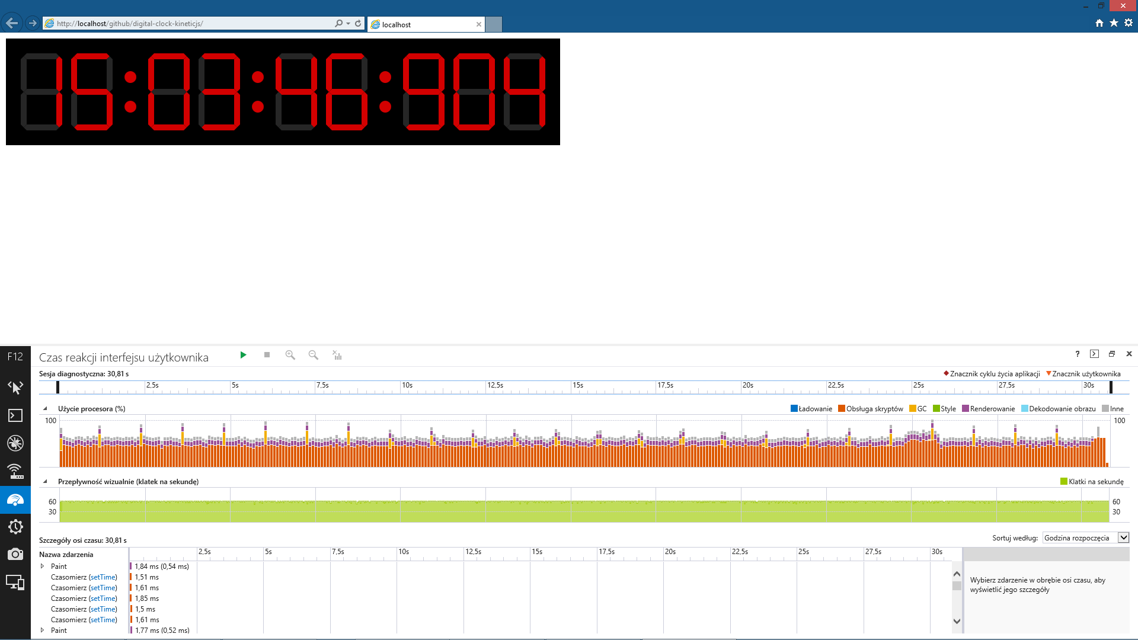Click the first setTime link

(x=103, y=577)
